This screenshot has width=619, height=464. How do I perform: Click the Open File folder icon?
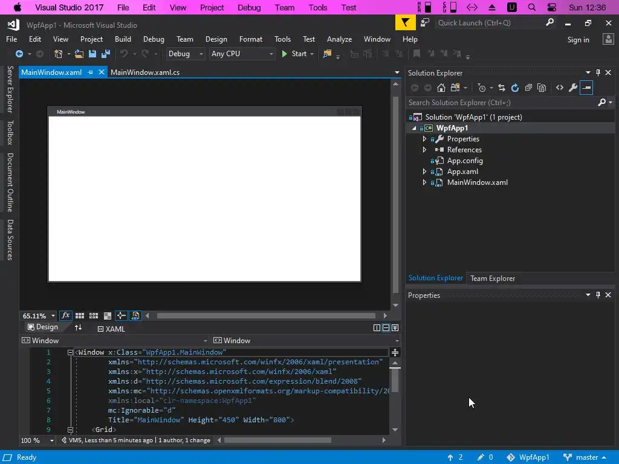tap(79, 54)
